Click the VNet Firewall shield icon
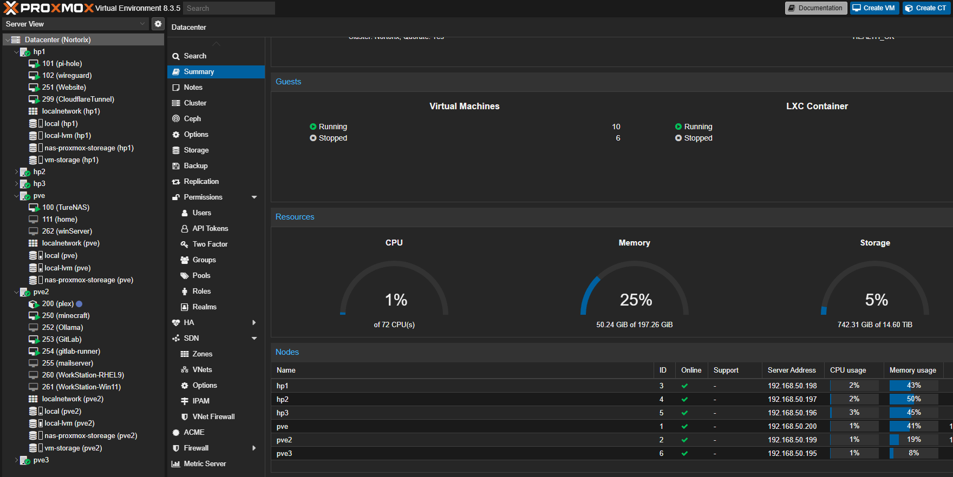 click(185, 417)
